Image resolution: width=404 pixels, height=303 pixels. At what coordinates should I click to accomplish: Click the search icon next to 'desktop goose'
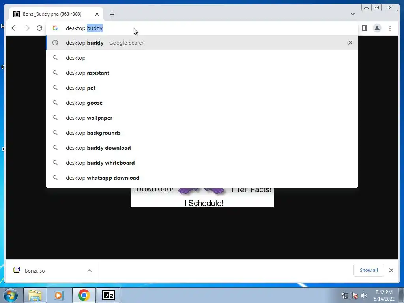tap(55, 103)
